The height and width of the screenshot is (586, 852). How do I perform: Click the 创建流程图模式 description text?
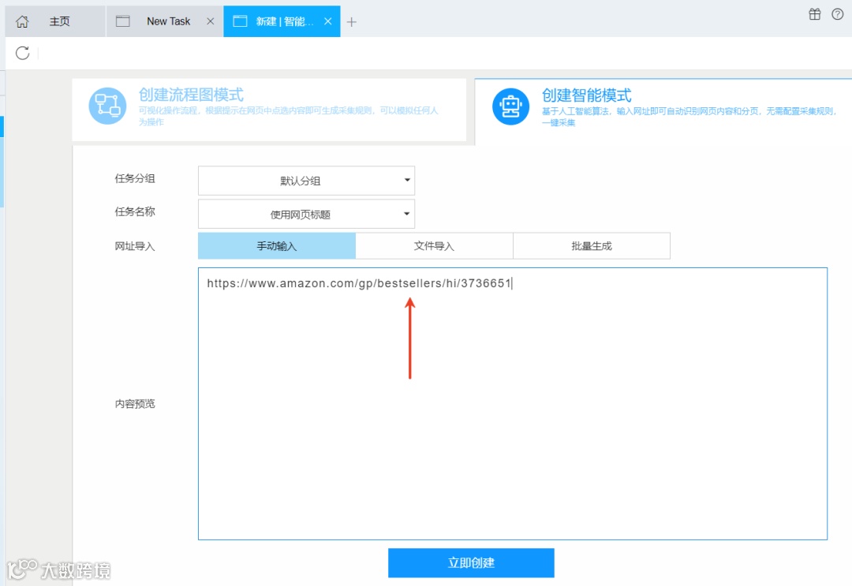pyautogui.click(x=289, y=116)
